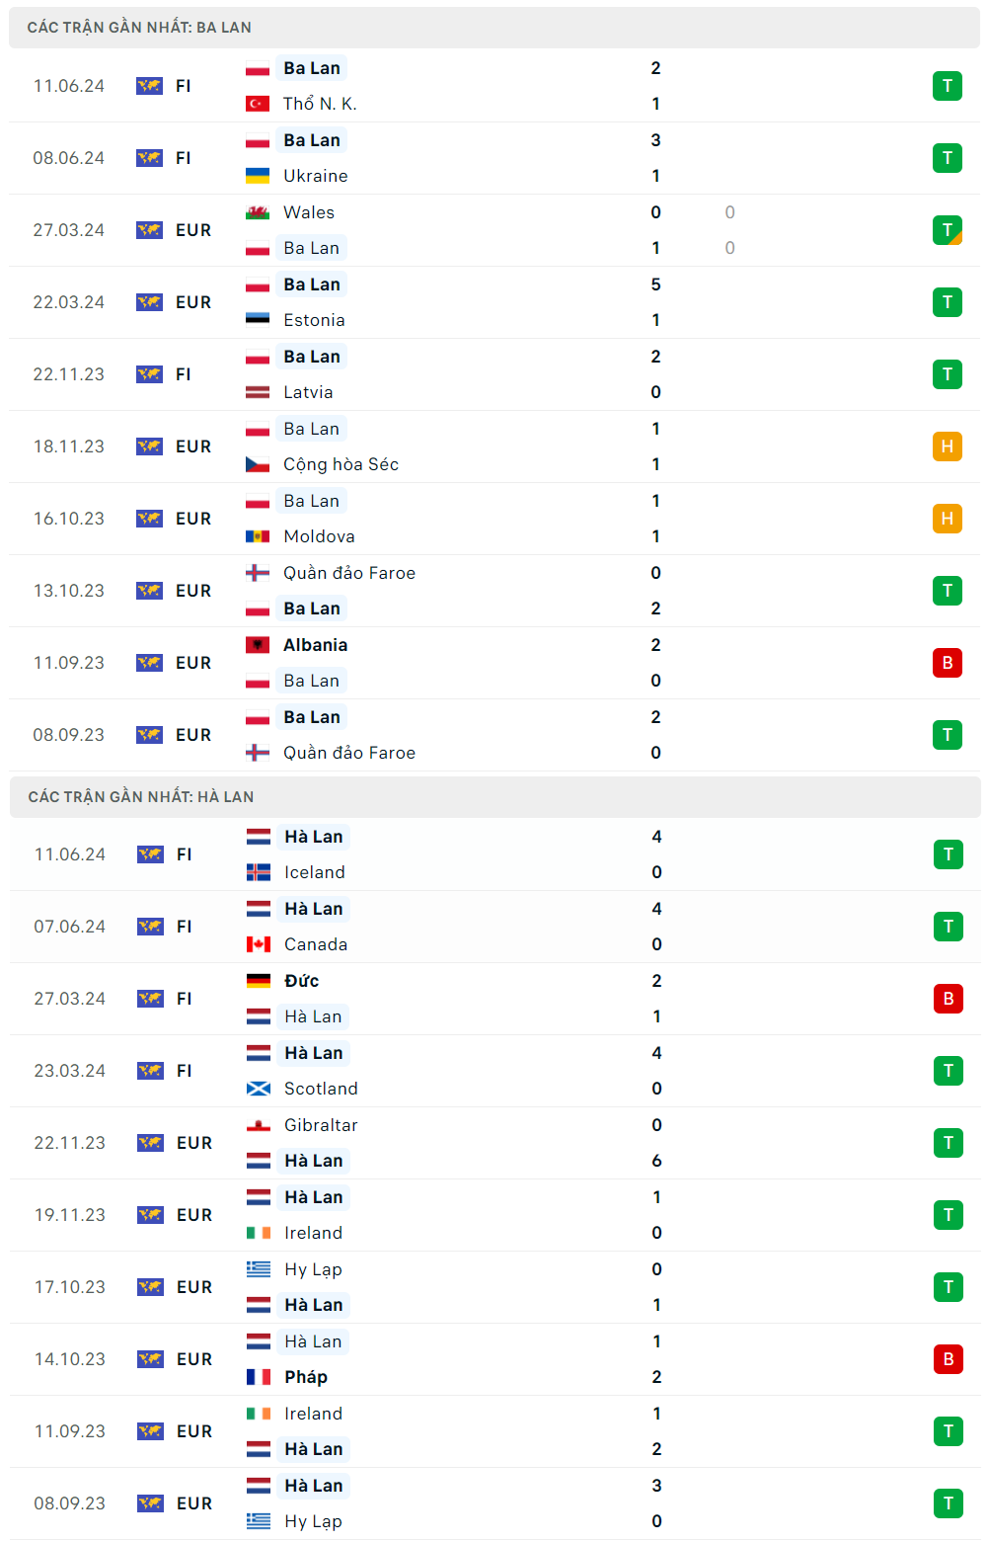The width and height of the screenshot is (986, 1542).
Task: Open the Estonia team link
Action: 314,320
